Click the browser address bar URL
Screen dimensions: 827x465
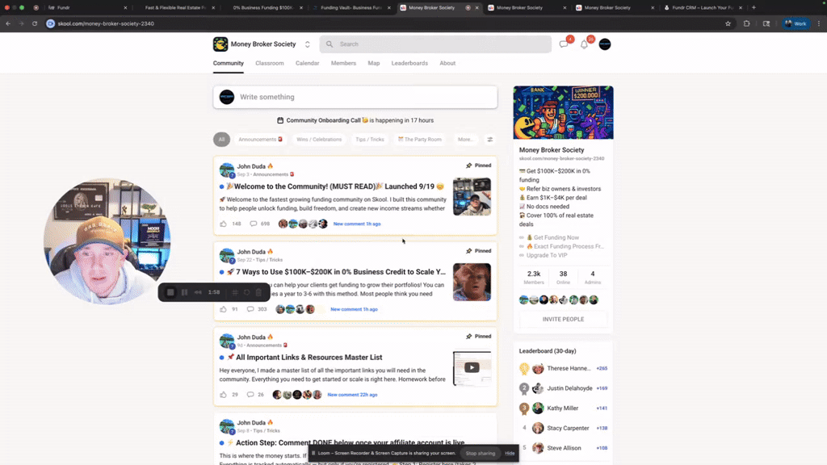click(106, 23)
